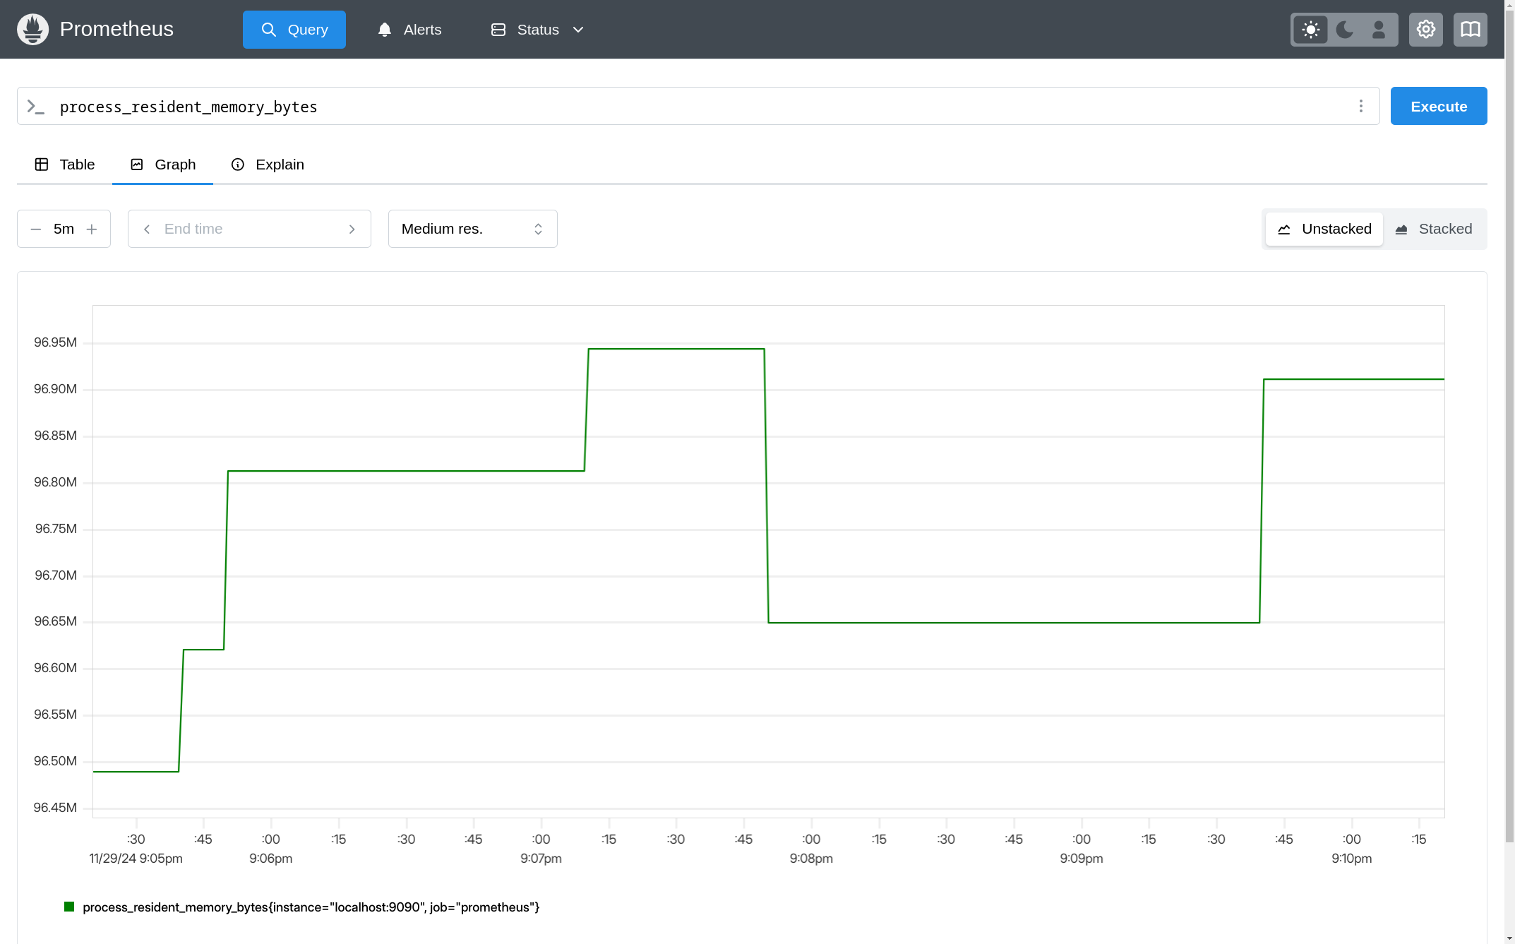
Task: Select the Graph tab
Action: coord(163,165)
